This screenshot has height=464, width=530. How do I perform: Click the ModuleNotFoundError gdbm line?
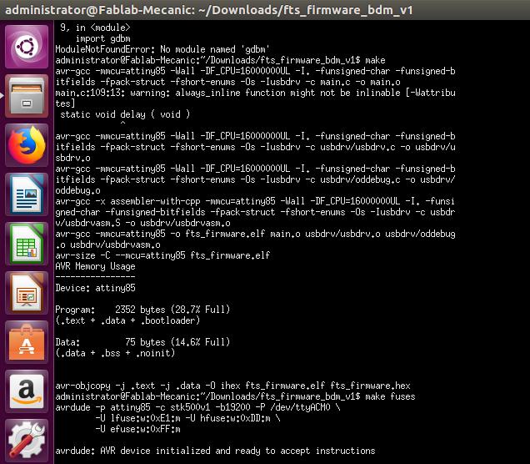[162, 49]
